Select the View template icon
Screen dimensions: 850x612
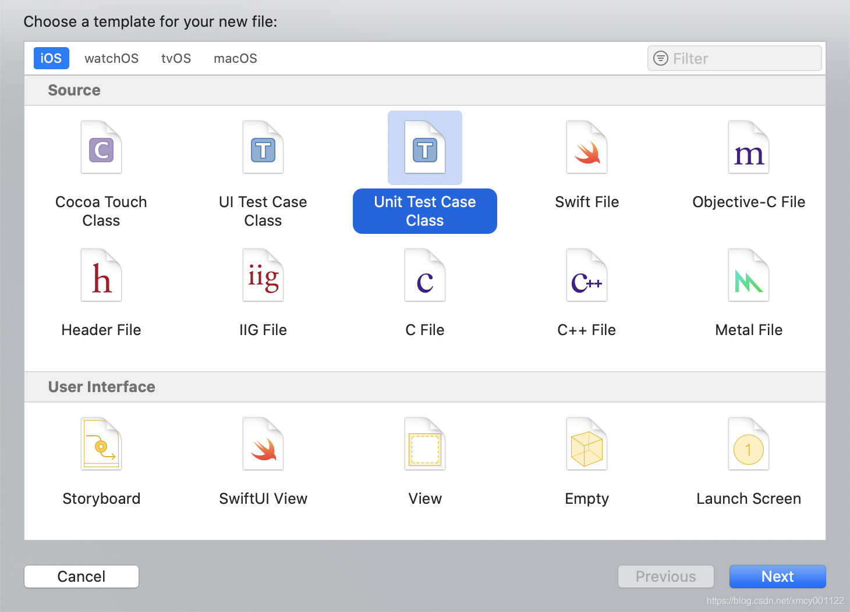[425, 444]
